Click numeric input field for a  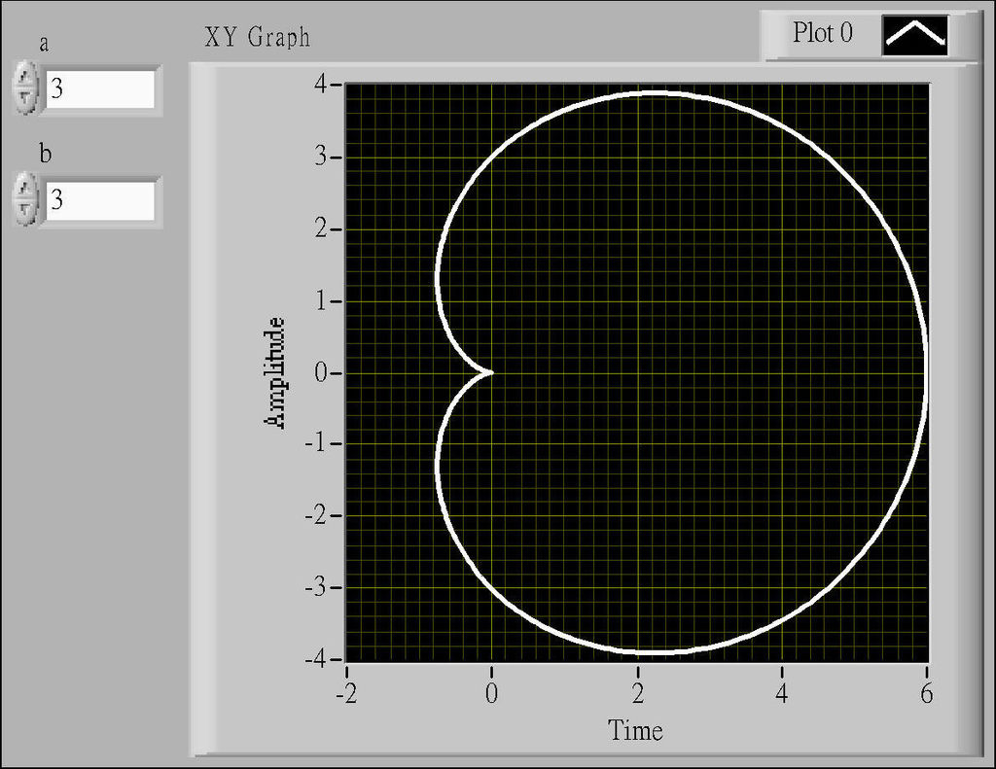coord(100,88)
